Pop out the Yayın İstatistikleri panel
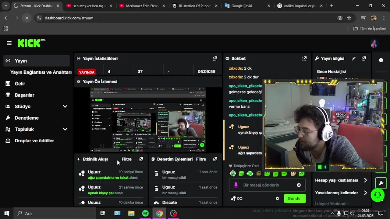 (x=215, y=58)
